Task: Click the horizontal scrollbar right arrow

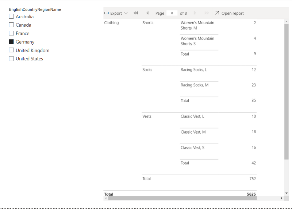Action: pos(281,198)
